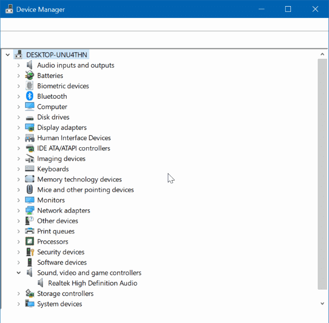329x323 pixels.
Task: Click the Batteries category icon
Action: [30, 76]
